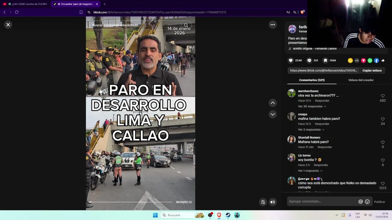Open wernherchavez's profile avatar
The height and width of the screenshot is (220, 392).
[x=292, y=93]
